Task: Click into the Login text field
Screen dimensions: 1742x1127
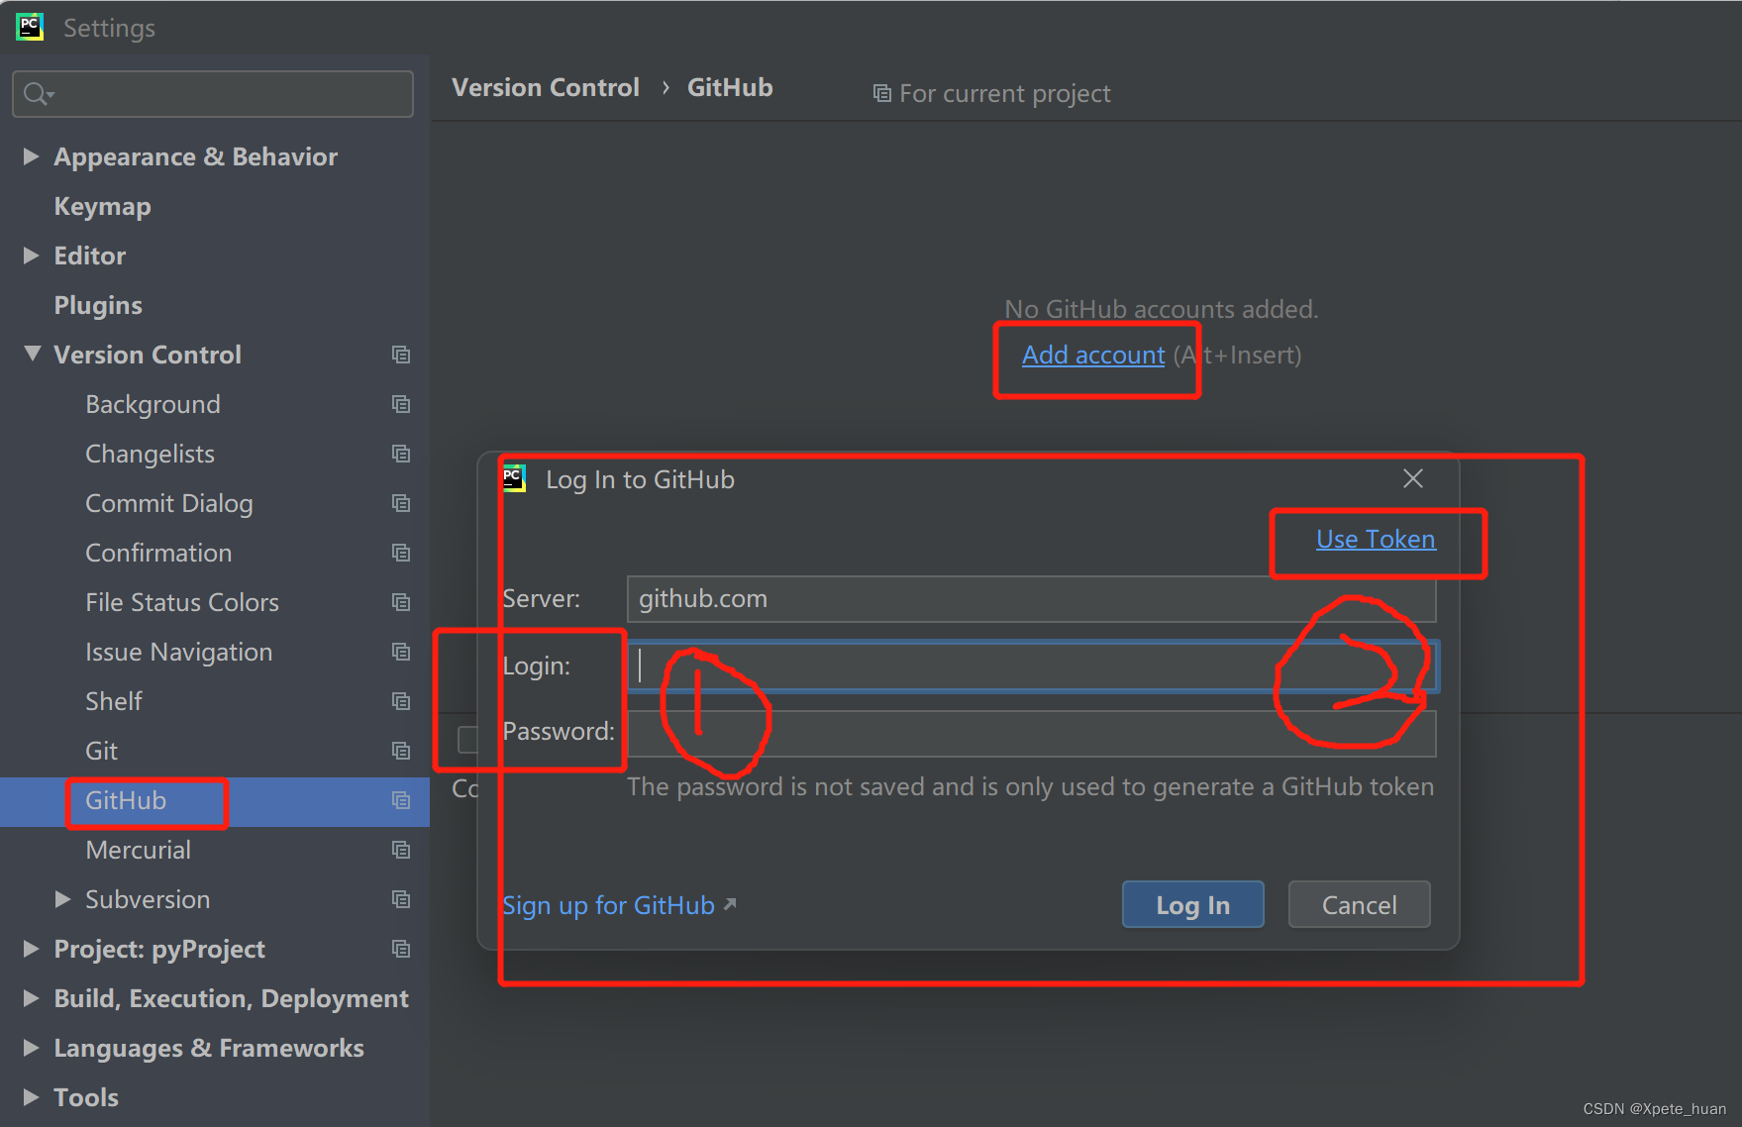Action: 1031,666
